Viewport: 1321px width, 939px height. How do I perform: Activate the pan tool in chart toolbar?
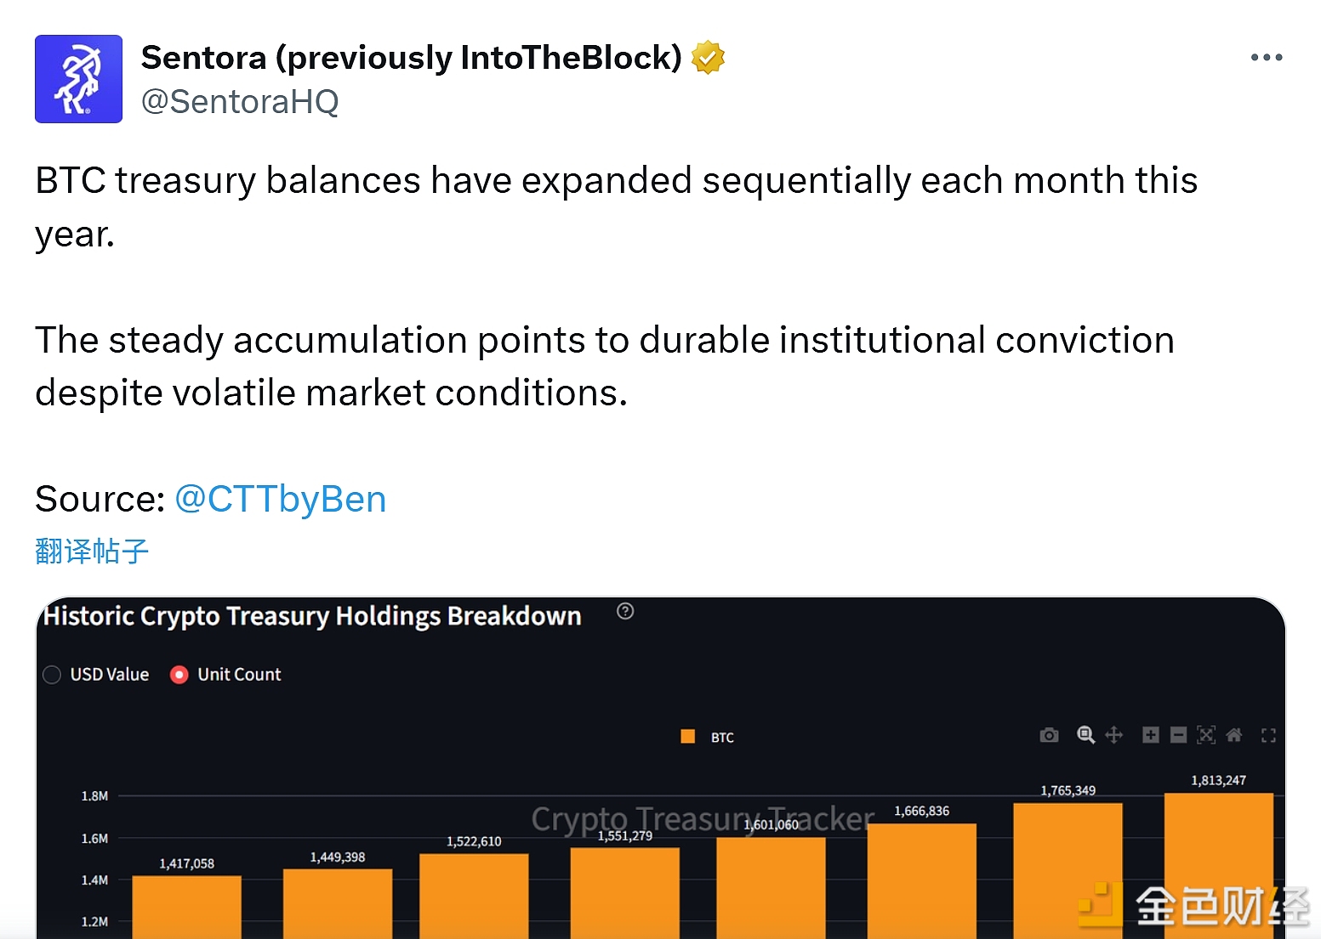coord(1114,735)
